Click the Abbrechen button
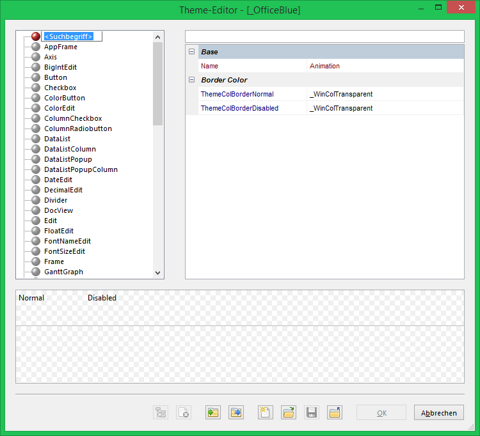The image size is (480, 436). coord(438,413)
